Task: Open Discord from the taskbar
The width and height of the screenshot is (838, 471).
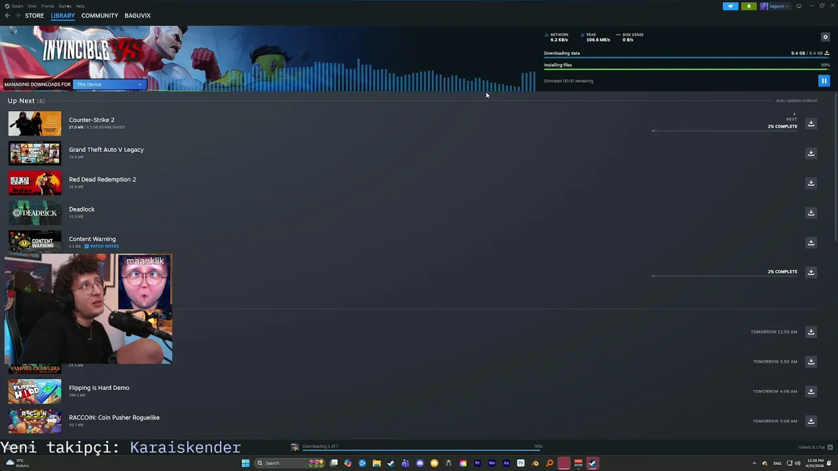Action: (x=420, y=463)
